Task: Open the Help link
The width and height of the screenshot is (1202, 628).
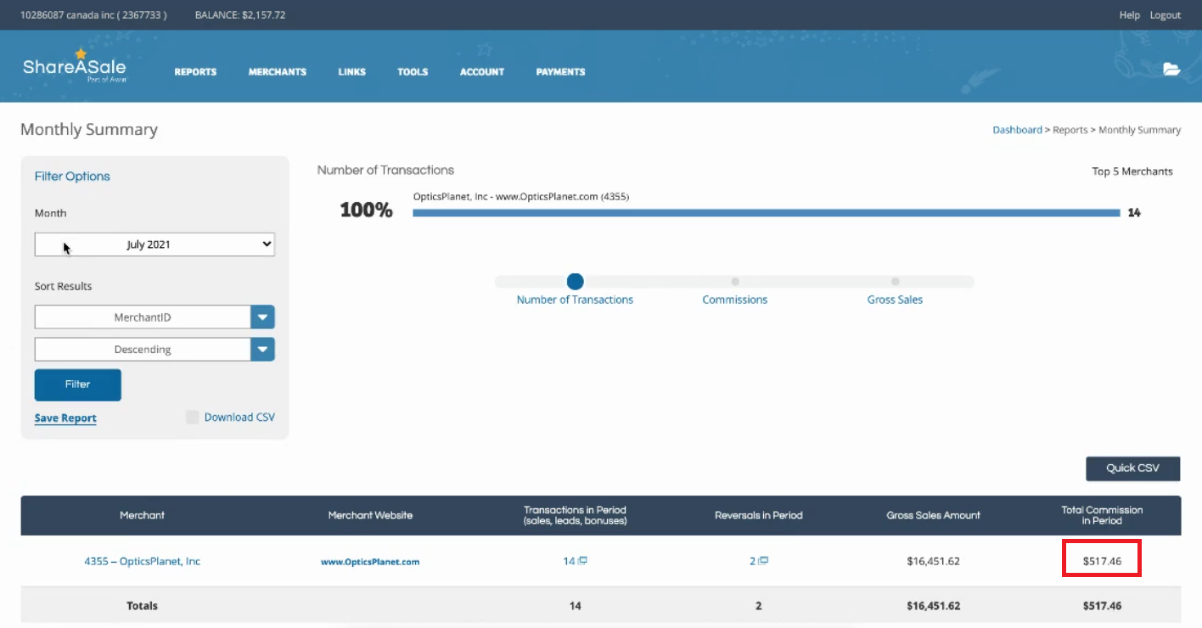Action: point(1129,15)
